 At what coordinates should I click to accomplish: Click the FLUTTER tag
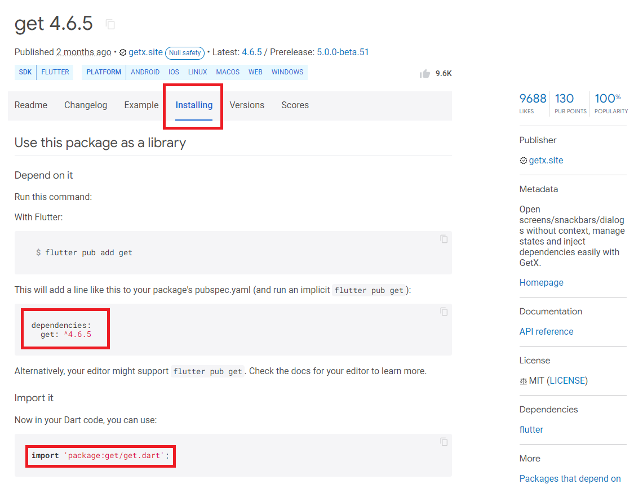(55, 72)
